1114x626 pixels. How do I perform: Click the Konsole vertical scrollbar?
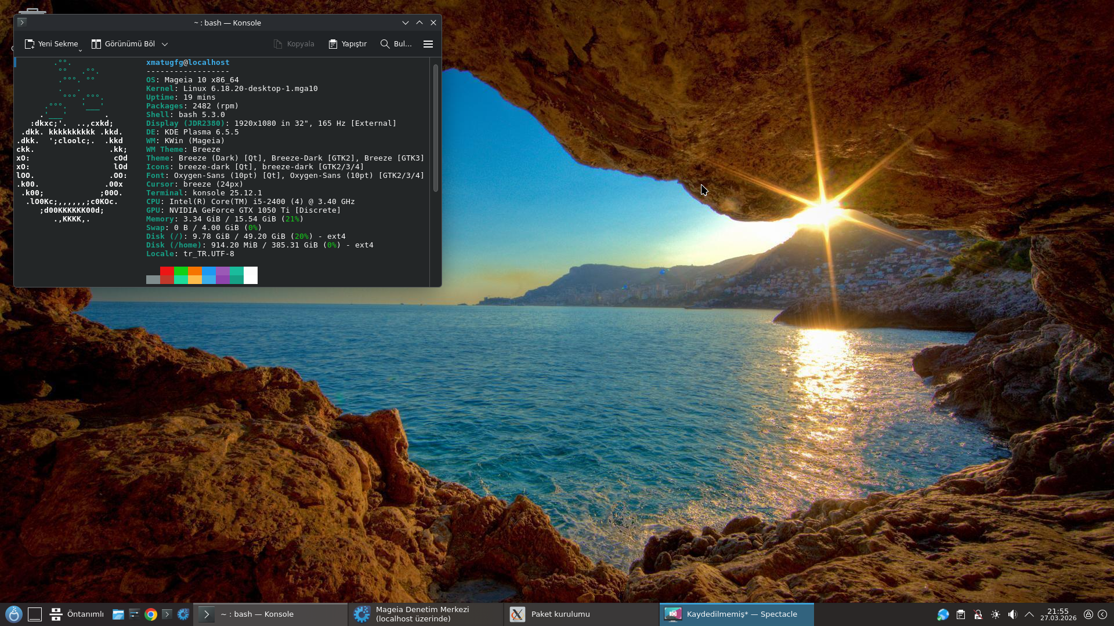[x=436, y=128]
